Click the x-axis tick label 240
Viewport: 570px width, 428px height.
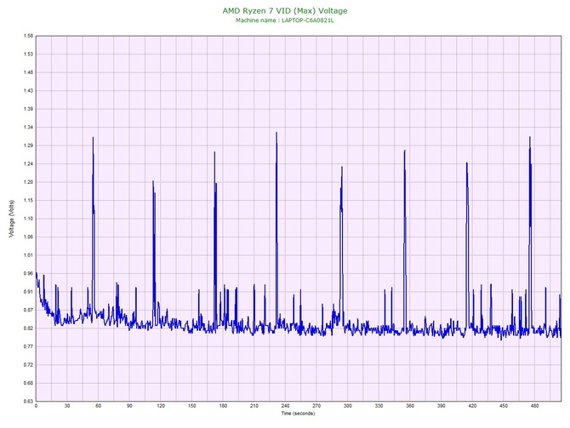[285, 406]
